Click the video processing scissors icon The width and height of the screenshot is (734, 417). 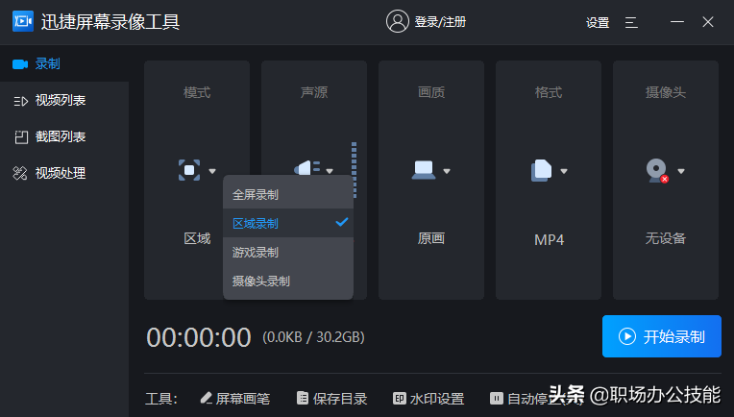coord(19,173)
